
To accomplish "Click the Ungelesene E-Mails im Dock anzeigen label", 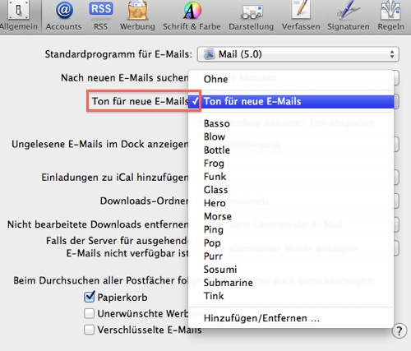I will coord(100,144).
